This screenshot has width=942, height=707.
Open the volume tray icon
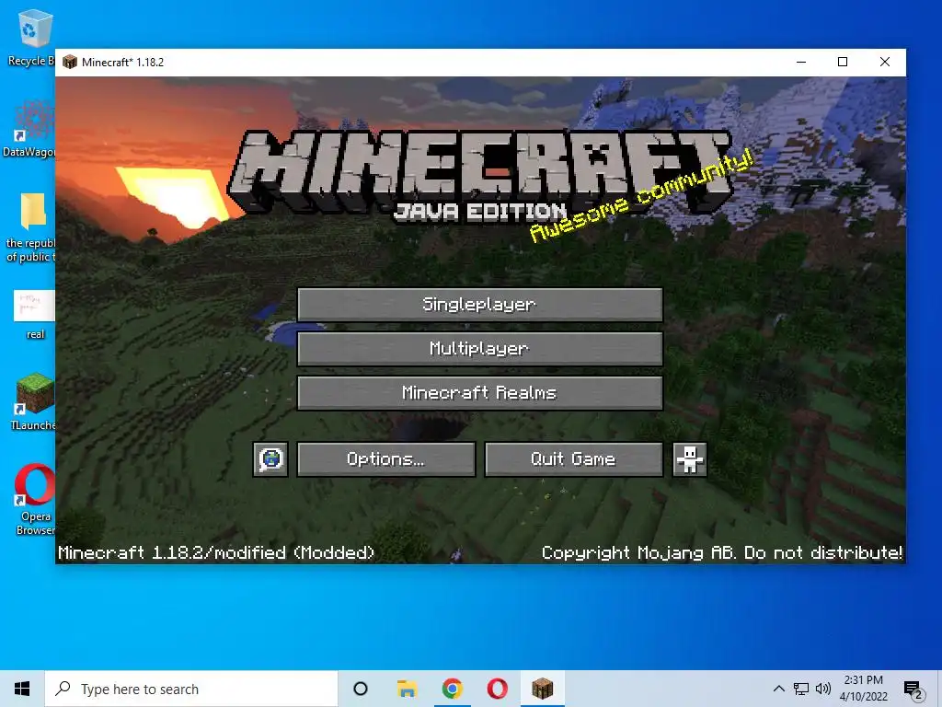pos(823,689)
